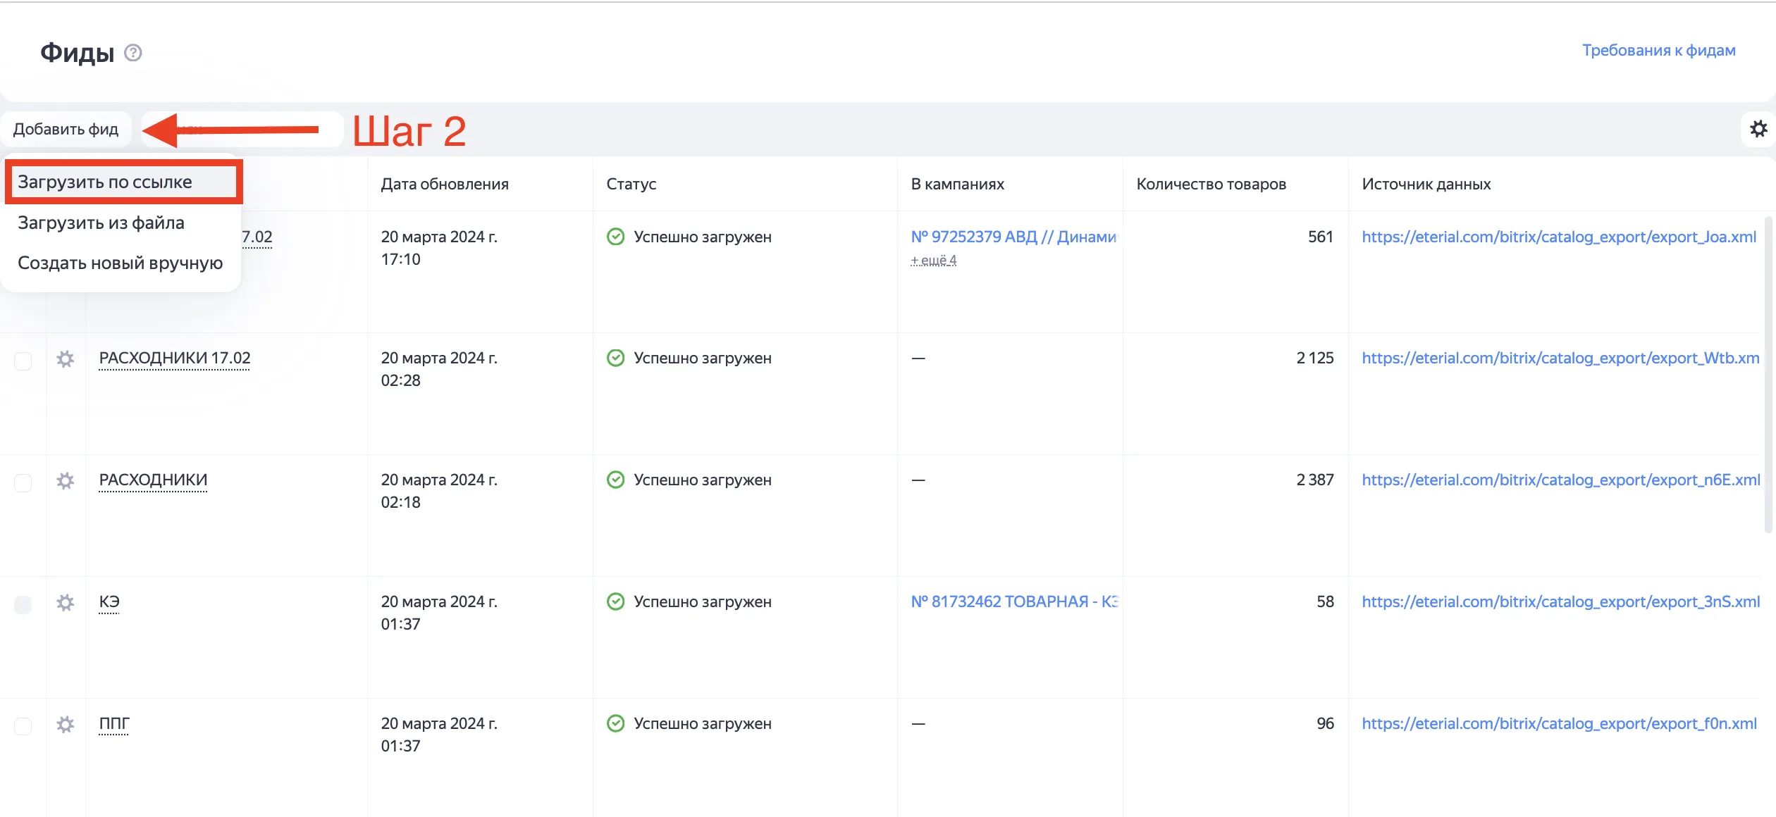Screen dimensions: 1776x817
Task: Choose Загрузить по ссылке menu option
Action: point(105,182)
